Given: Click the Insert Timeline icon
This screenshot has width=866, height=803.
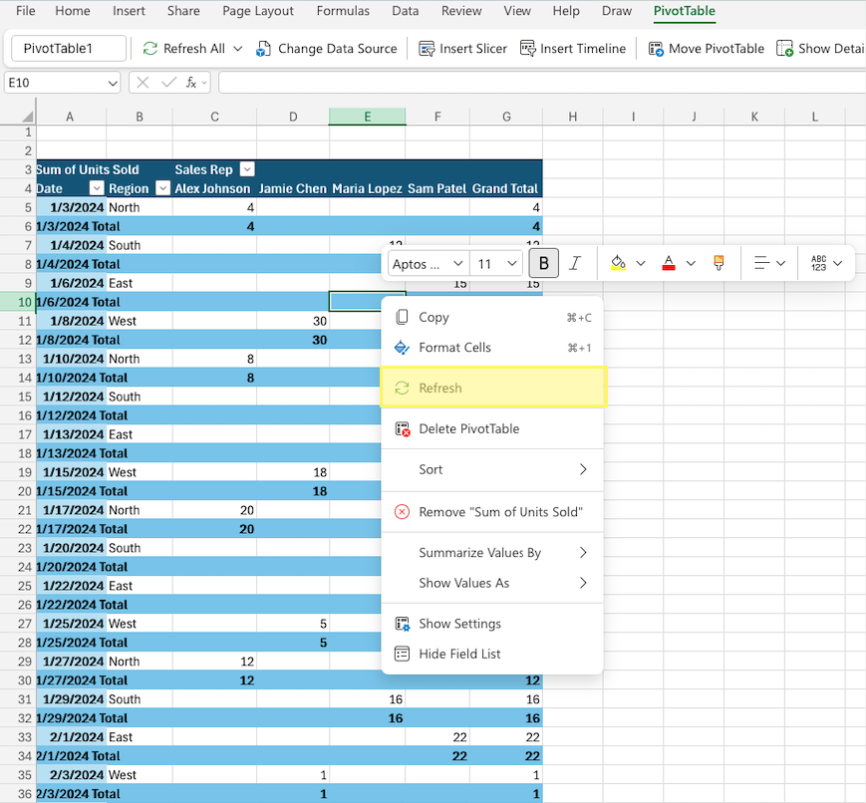Looking at the screenshot, I should tap(528, 48).
